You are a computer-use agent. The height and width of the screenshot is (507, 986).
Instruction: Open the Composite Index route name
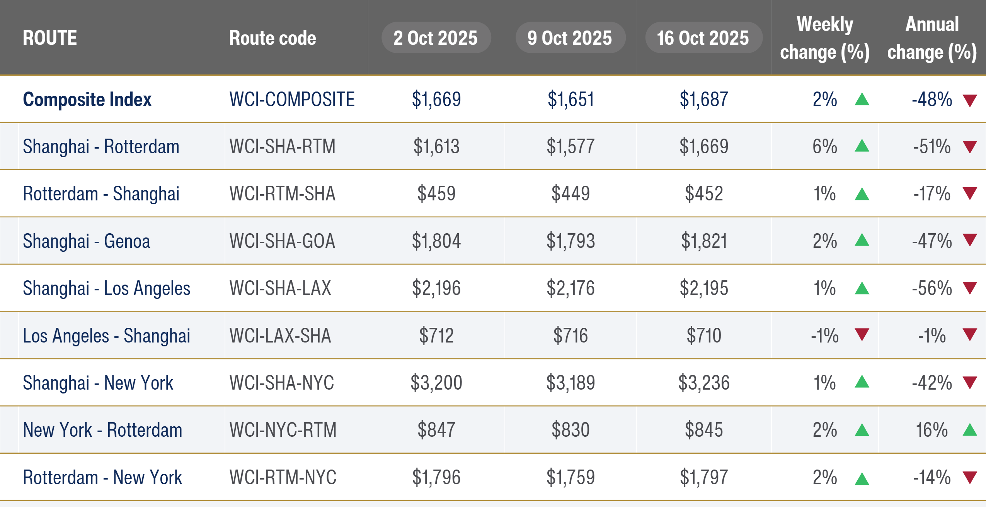[x=87, y=100]
